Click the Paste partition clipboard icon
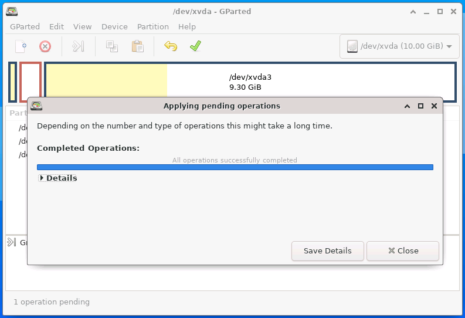The height and width of the screenshot is (318, 465). (x=138, y=46)
